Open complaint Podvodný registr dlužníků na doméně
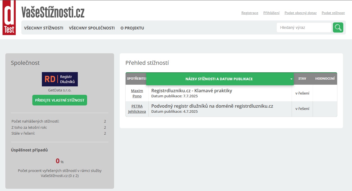 click(212, 106)
